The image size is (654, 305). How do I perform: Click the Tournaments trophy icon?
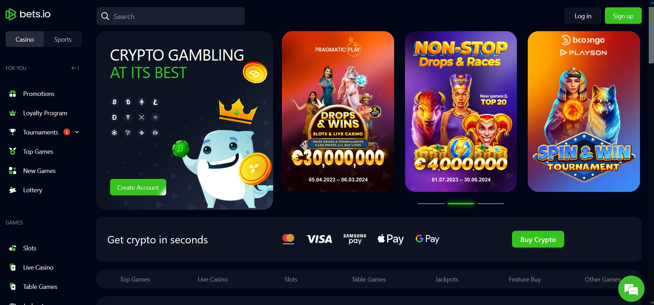coord(13,132)
